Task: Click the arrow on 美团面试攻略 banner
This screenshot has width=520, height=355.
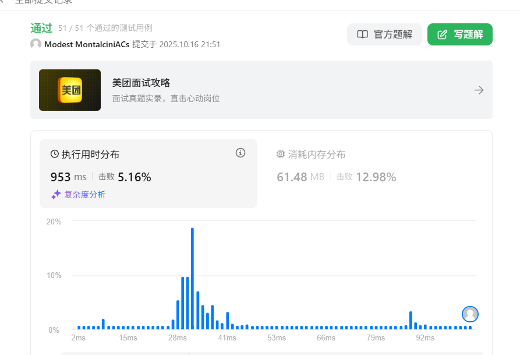Action: [x=479, y=90]
